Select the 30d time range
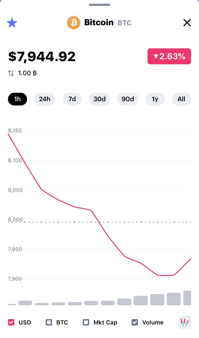199x338 pixels. pos(99,99)
